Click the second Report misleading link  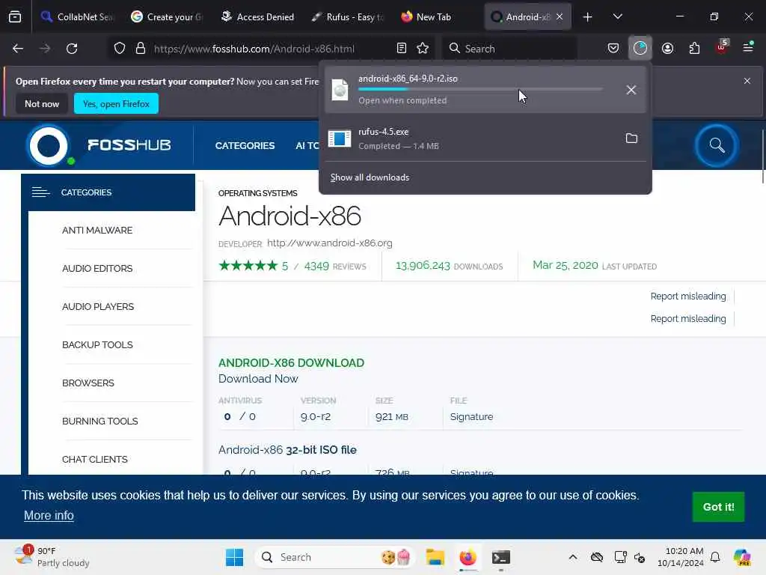[x=688, y=319]
